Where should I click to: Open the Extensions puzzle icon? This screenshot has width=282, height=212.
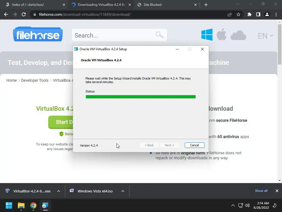pyautogui.click(x=249, y=14)
